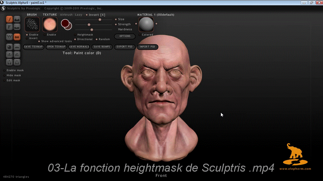Select the orange Paint color brush tool

10,19
